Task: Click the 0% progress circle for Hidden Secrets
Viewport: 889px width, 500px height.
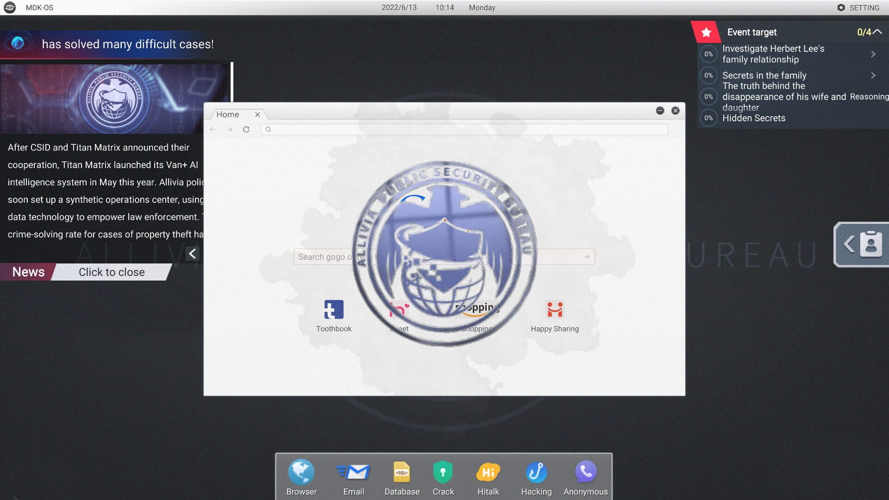Action: tap(708, 118)
